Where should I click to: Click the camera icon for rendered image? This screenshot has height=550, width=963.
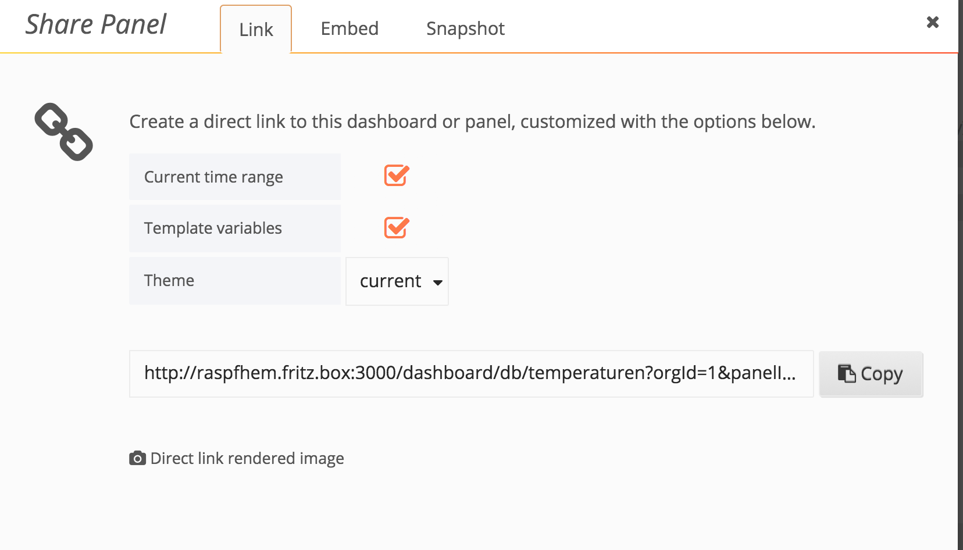tap(137, 459)
